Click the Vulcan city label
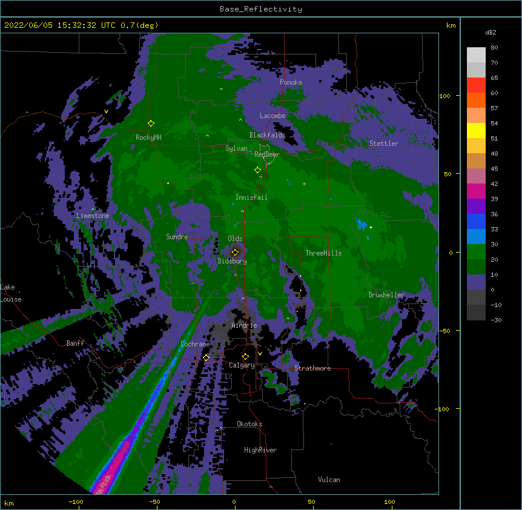The height and width of the screenshot is (510, 522). click(329, 480)
